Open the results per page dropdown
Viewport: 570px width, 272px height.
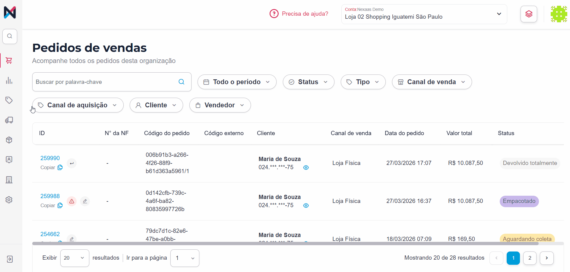pyautogui.click(x=74, y=258)
